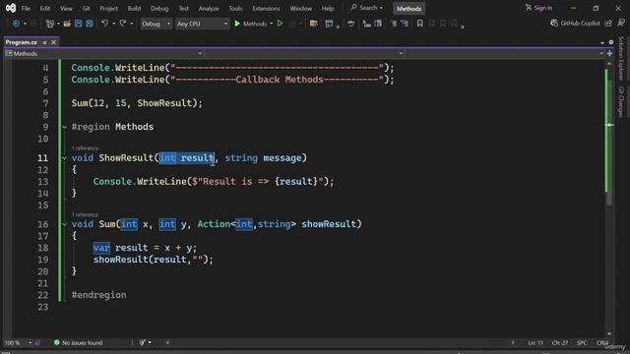Click the CRLF line ending indicator

tap(602, 343)
